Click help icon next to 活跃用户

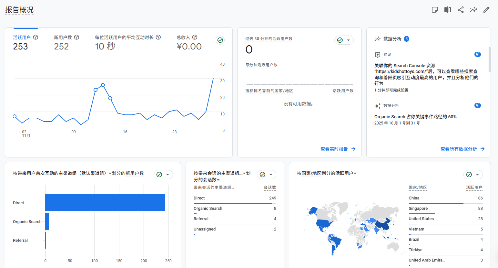point(36,37)
